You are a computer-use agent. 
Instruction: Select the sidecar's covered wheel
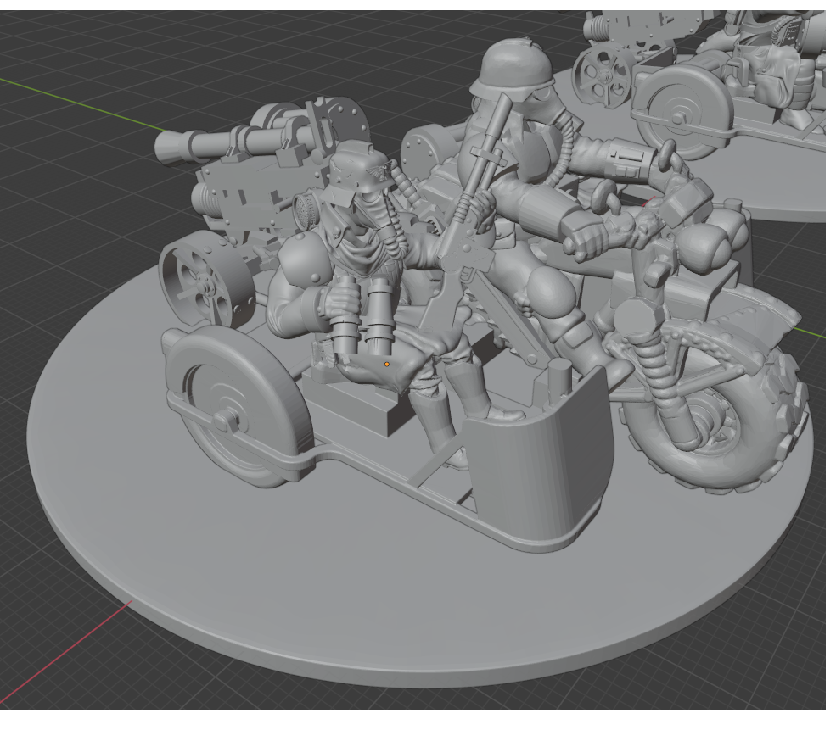click(238, 406)
